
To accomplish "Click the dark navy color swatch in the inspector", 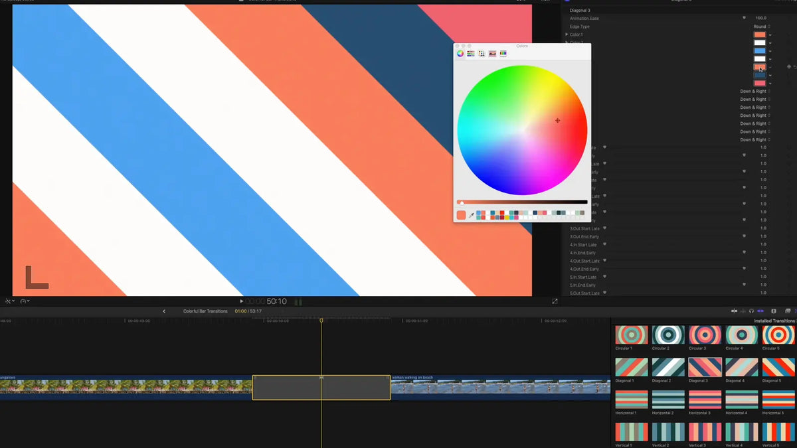I will tap(759, 75).
